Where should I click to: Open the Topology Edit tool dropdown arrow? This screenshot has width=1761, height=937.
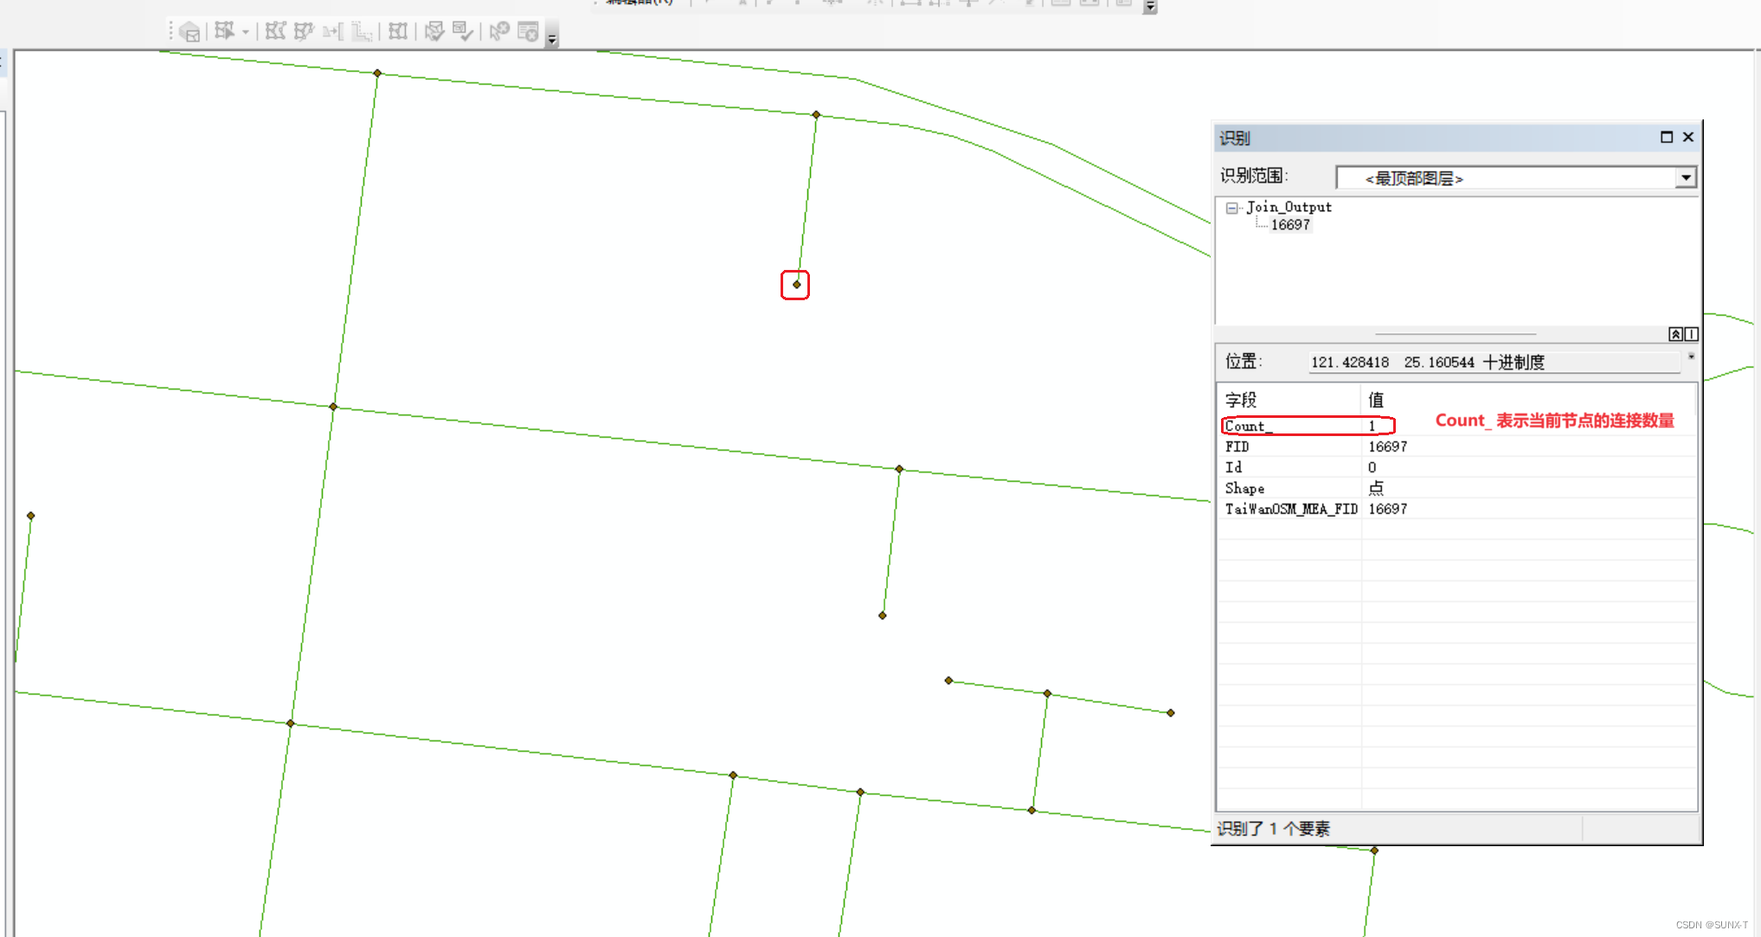tap(246, 33)
